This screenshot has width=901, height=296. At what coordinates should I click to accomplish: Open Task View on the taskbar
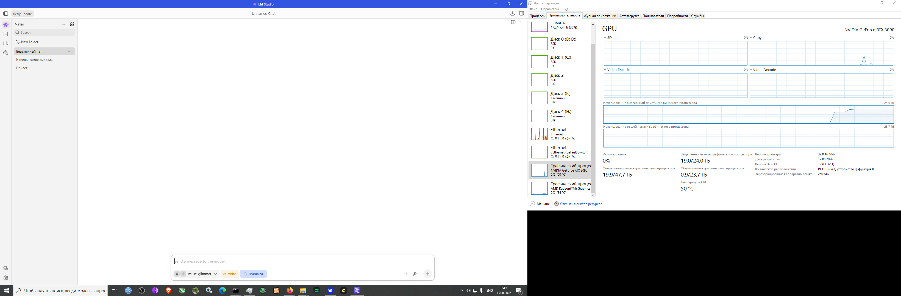point(114,291)
